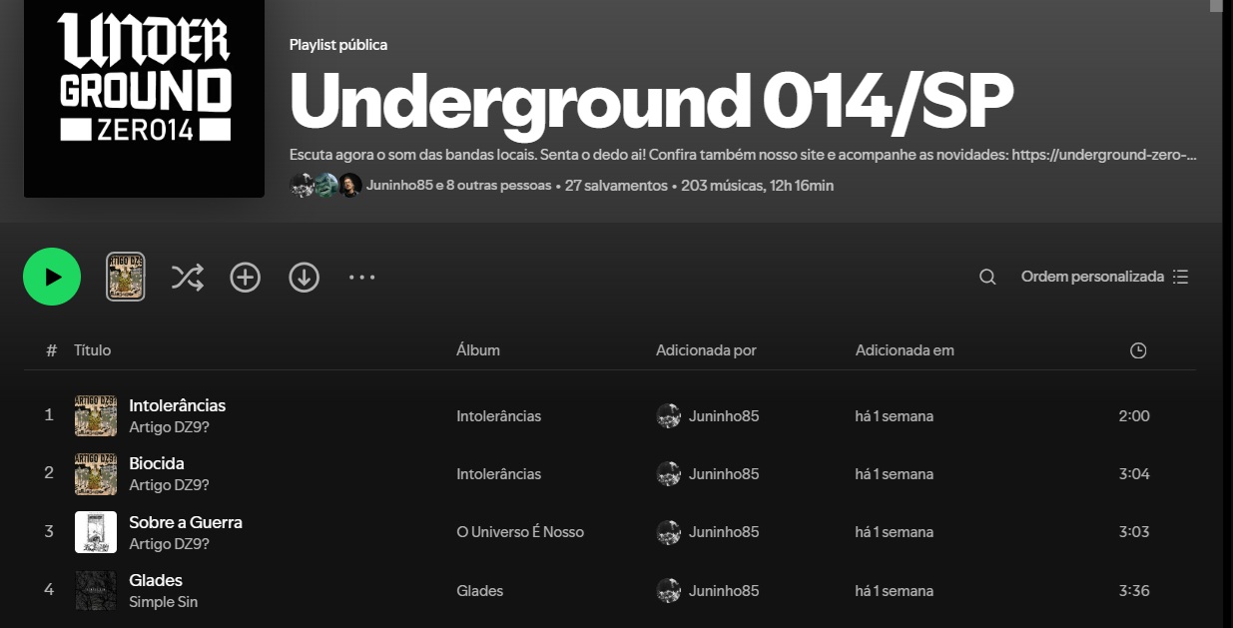Click the 27 salvamentos text
The height and width of the screenshot is (628, 1233).
click(616, 186)
